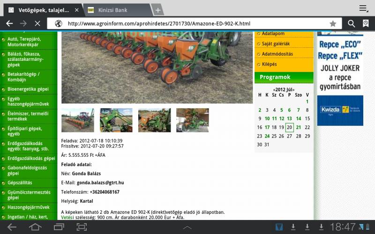
Task: Open third thumbnail of seeder in field
Action: pos(155,120)
